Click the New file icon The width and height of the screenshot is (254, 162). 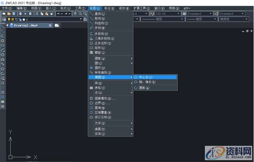pyautogui.click(x=4, y=14)
